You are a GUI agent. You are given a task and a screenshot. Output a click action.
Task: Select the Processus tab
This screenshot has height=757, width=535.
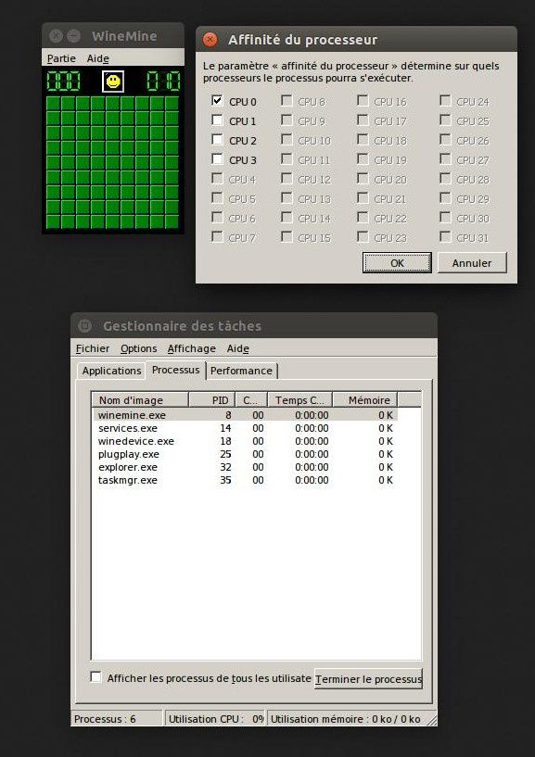click(175, 370)
